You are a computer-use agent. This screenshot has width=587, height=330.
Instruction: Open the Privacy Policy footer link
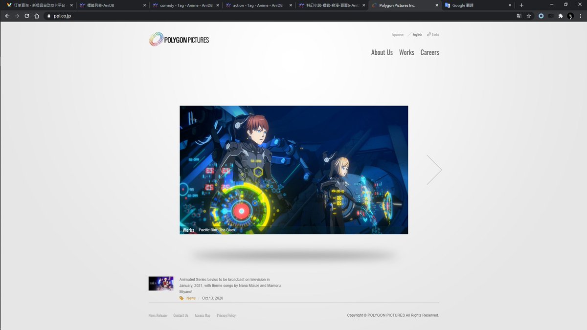pos(226,315)
